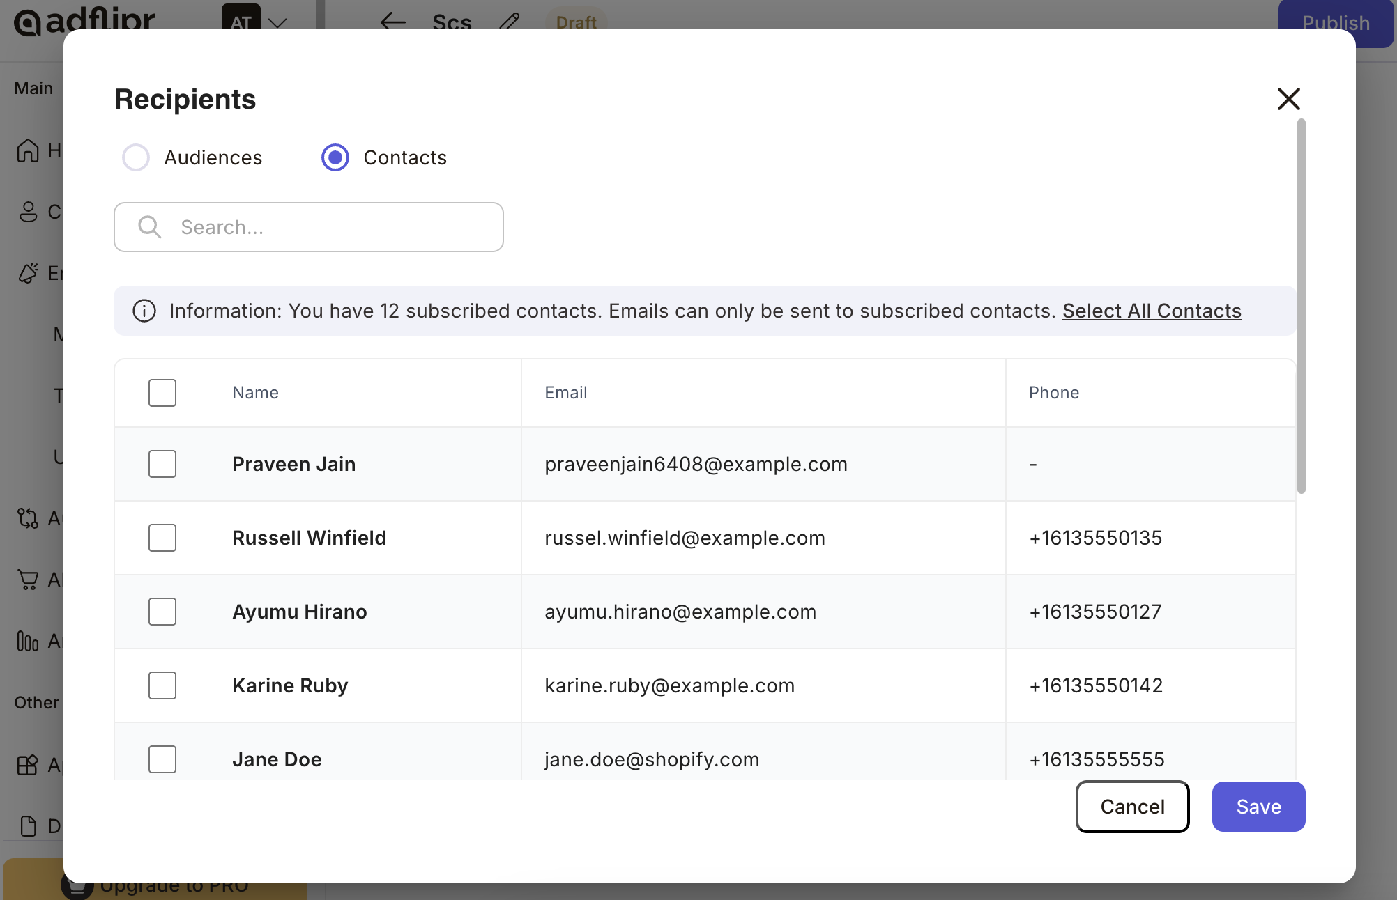Click the pencil edit icon near Scs
This screenshot has width=1397, height=900.
[510, 22]
